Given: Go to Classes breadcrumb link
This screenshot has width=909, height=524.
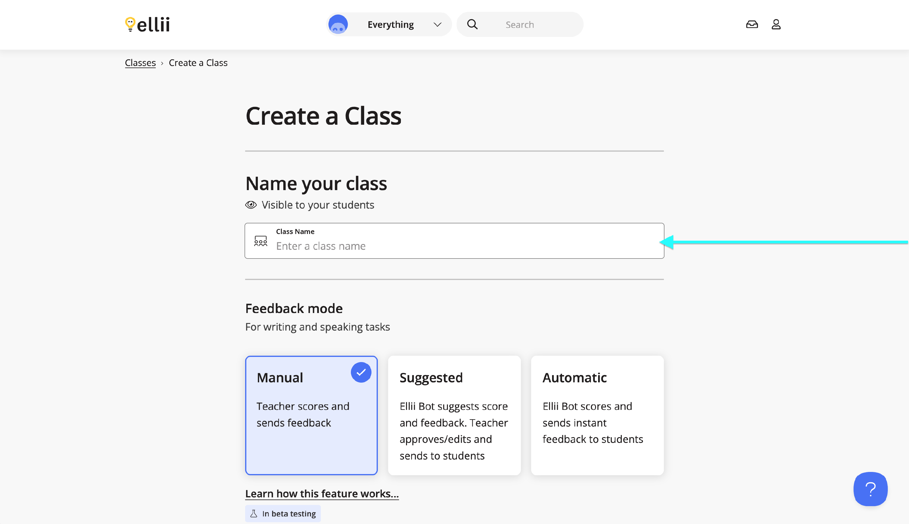Looking at the screenshot, I should pyautogui.click(x=140, y=63).
